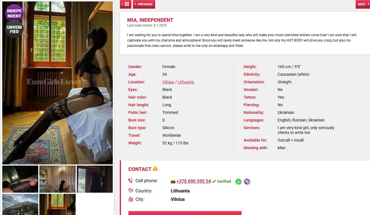
Task: Click the purple Independent badge
Action: (x=14, y=13)
